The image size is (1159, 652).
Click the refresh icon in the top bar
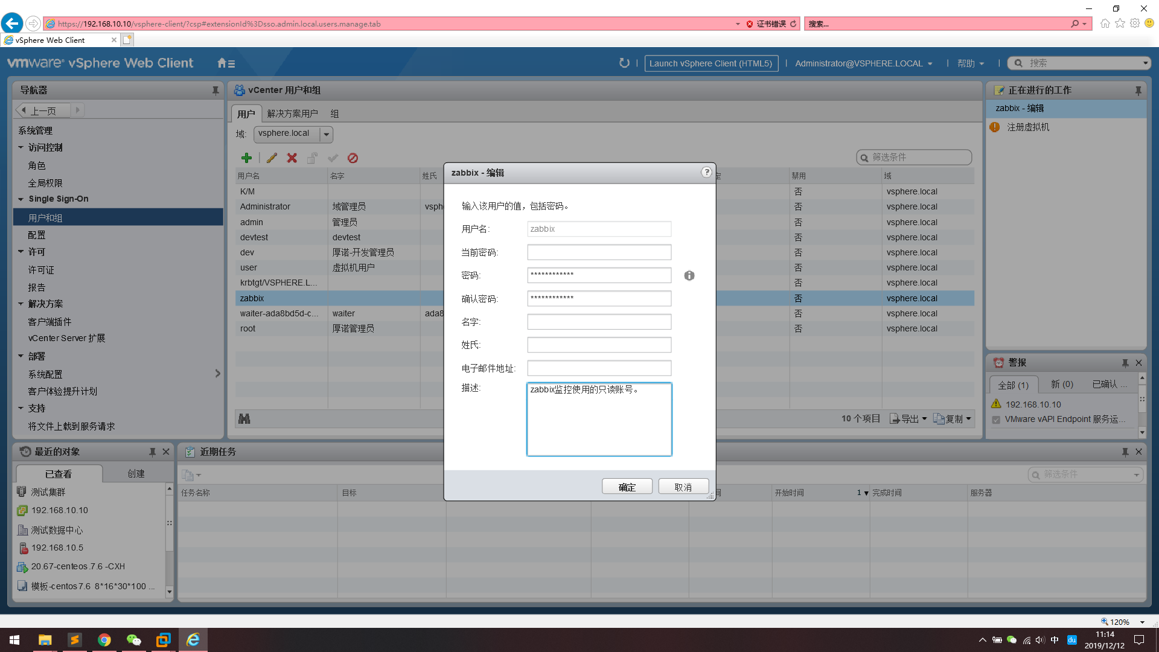(624, 63)
